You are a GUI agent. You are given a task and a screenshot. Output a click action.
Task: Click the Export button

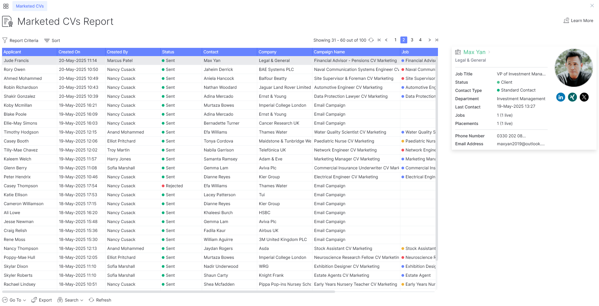point(41,300)
